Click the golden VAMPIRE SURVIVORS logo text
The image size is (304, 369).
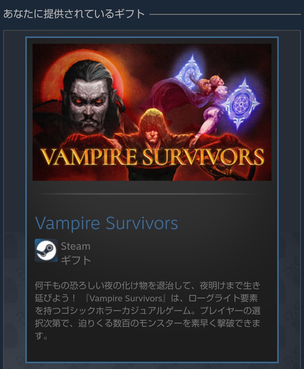pyautogui.click(x=152, y=158)
